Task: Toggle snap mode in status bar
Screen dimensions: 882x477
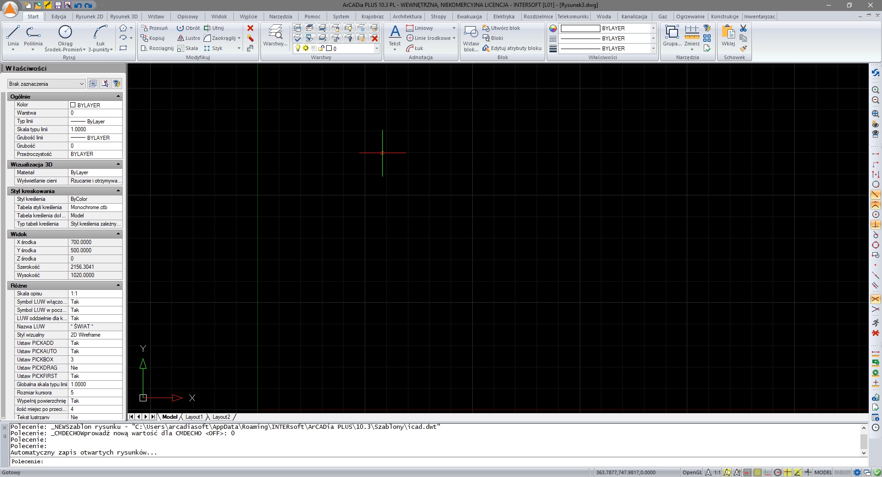Action: click(x=747, y=472)
